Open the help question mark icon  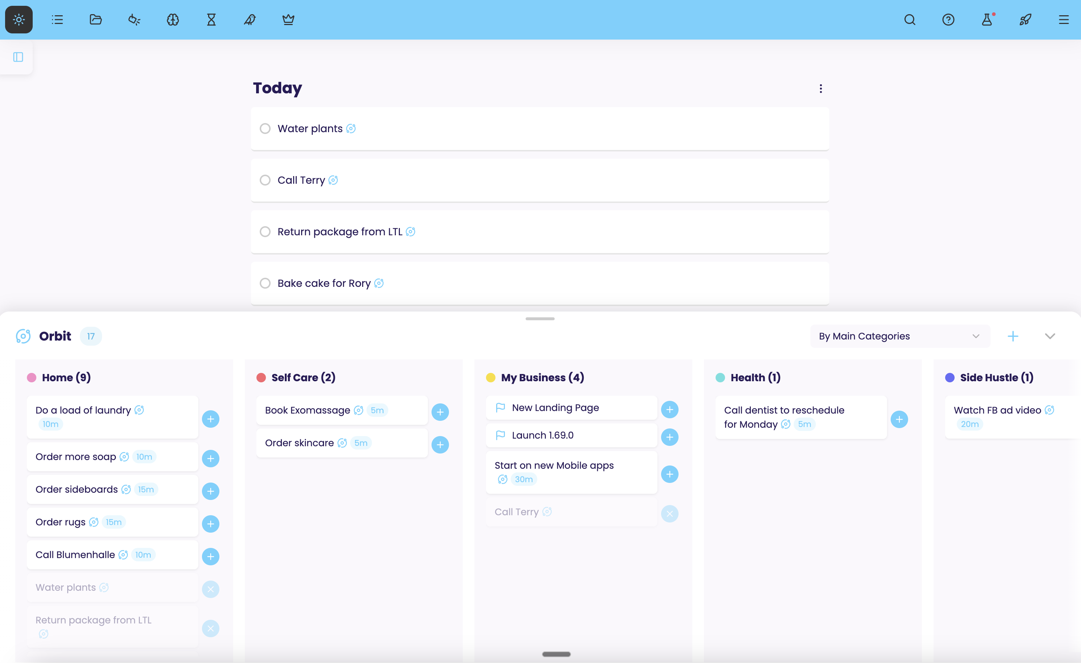pyautogui.click(x=948, y=20)
